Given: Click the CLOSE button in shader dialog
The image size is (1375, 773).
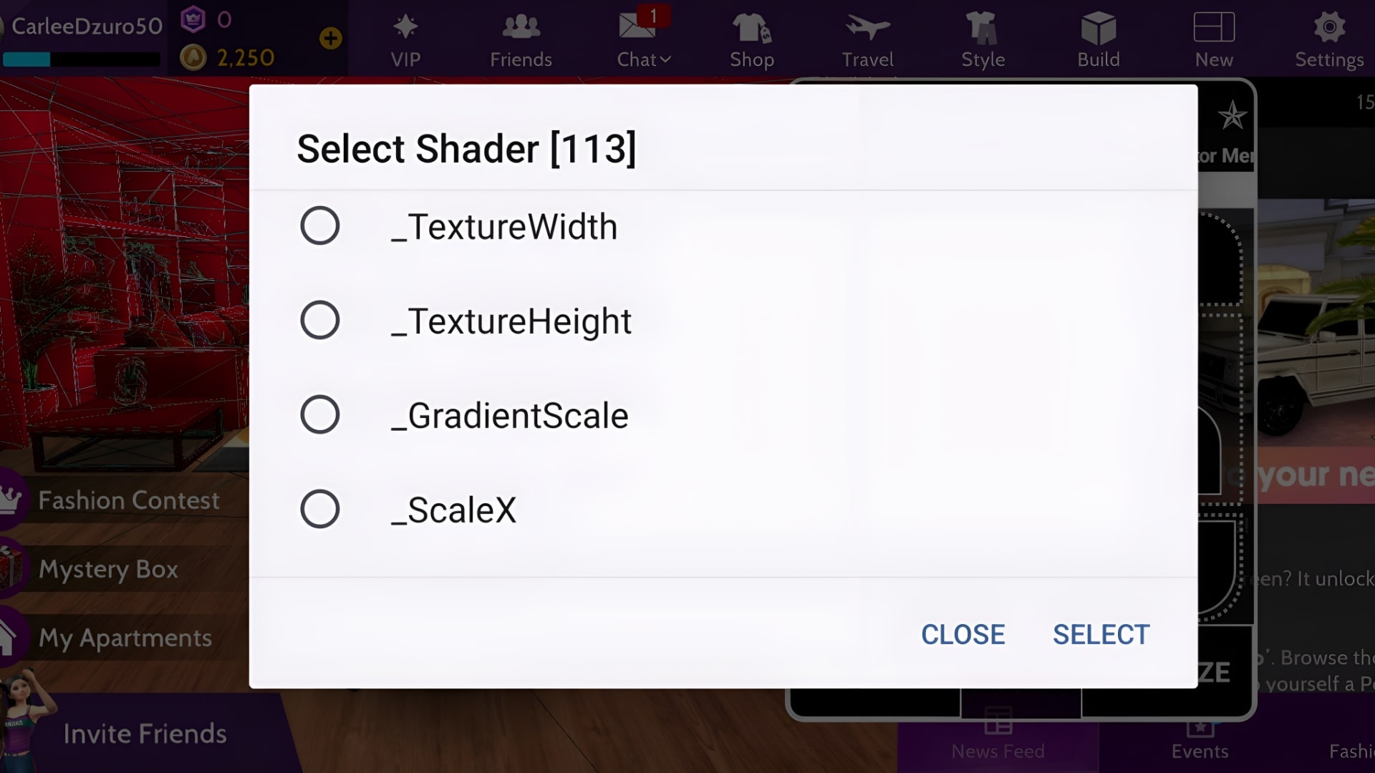Looking at the screenshot, I should 962,634.
